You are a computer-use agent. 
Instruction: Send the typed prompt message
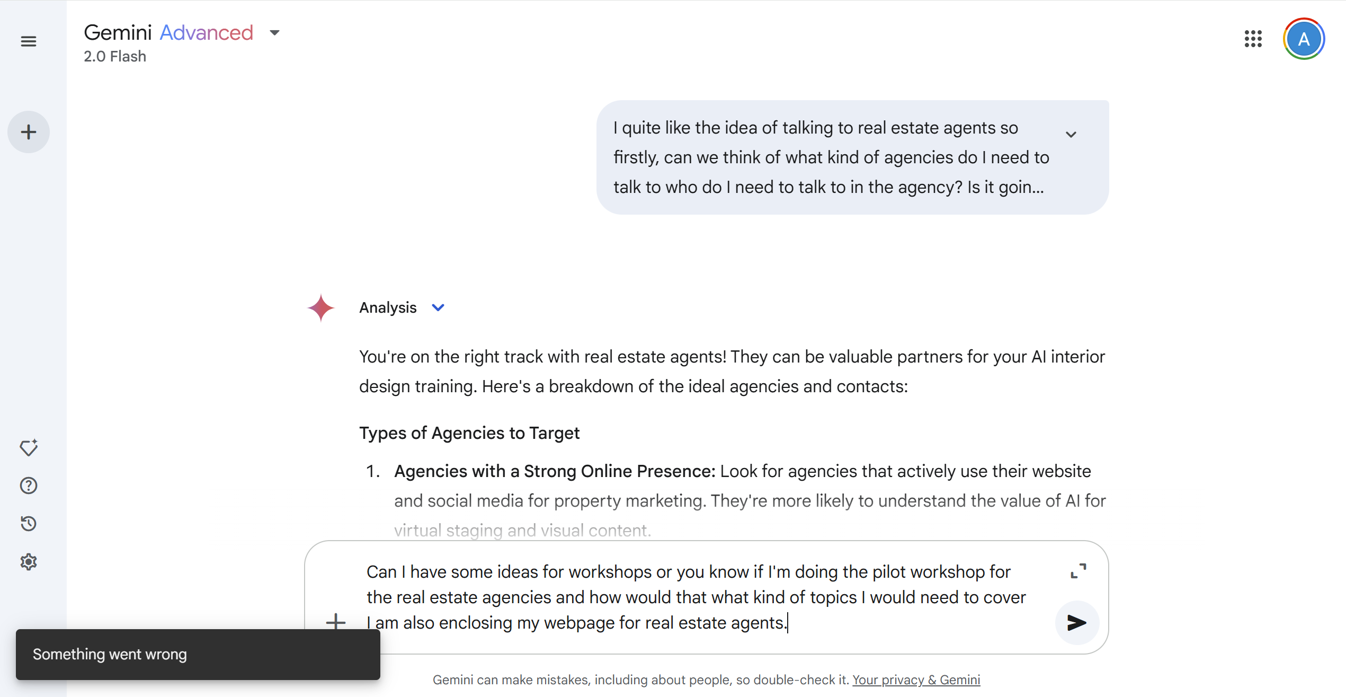click(x=1076, y=623)
